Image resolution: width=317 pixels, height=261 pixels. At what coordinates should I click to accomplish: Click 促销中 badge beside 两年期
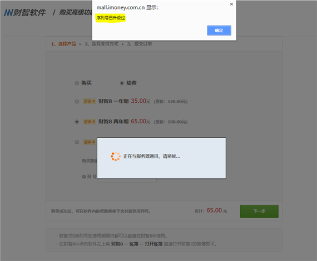[90, 122]
